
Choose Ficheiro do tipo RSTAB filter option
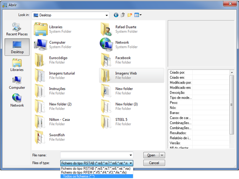(97, 169)
